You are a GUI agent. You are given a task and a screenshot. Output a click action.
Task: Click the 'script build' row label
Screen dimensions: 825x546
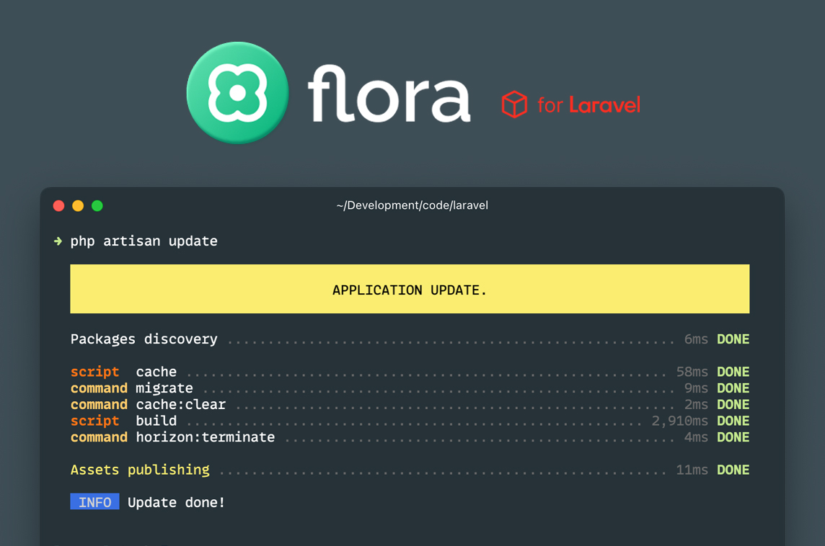123,421
